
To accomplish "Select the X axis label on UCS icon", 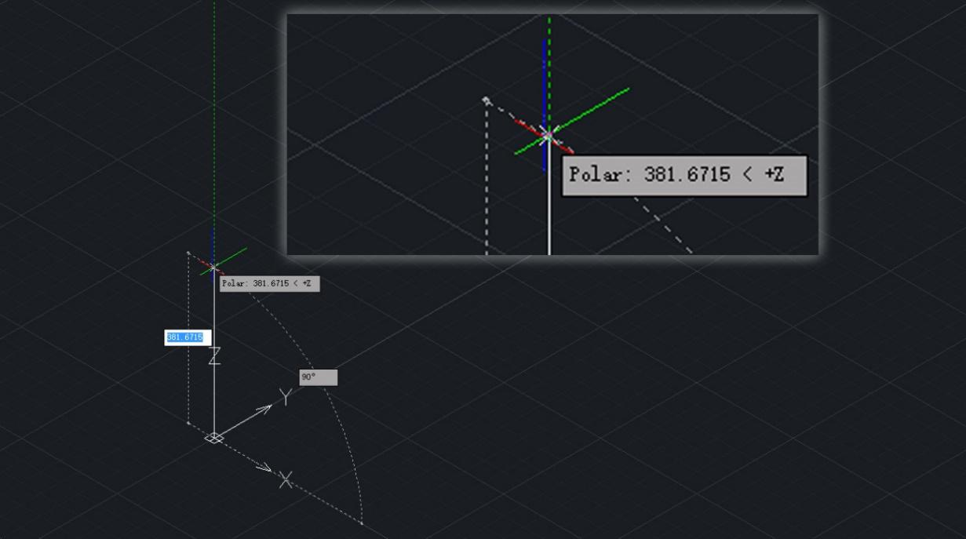I will pyautogui.click(x=286, y=479).
